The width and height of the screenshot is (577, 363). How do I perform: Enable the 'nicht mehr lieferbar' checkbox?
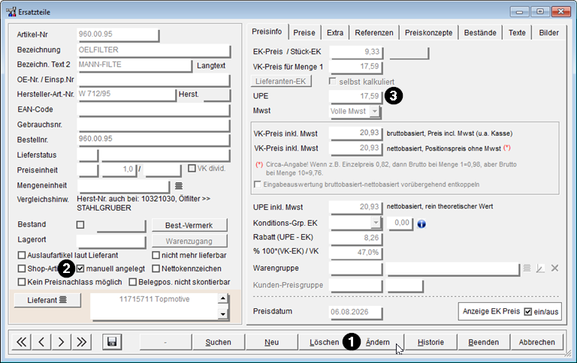[x=156, y=255]
